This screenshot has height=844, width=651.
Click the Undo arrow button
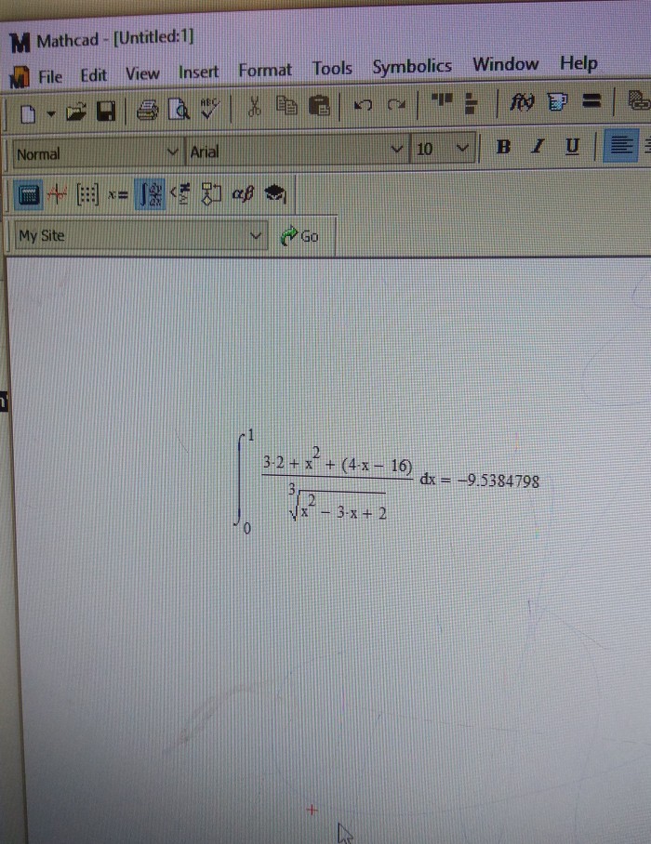364,106
